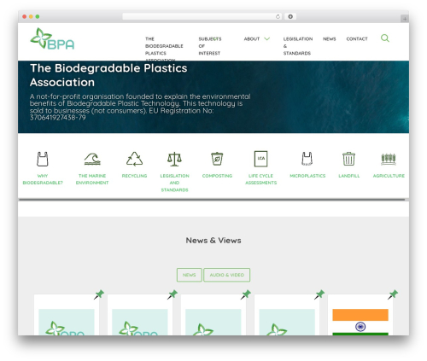Screen dimensions: 427x361
Task: Follow the Agriculture link text
Action: 389,176
